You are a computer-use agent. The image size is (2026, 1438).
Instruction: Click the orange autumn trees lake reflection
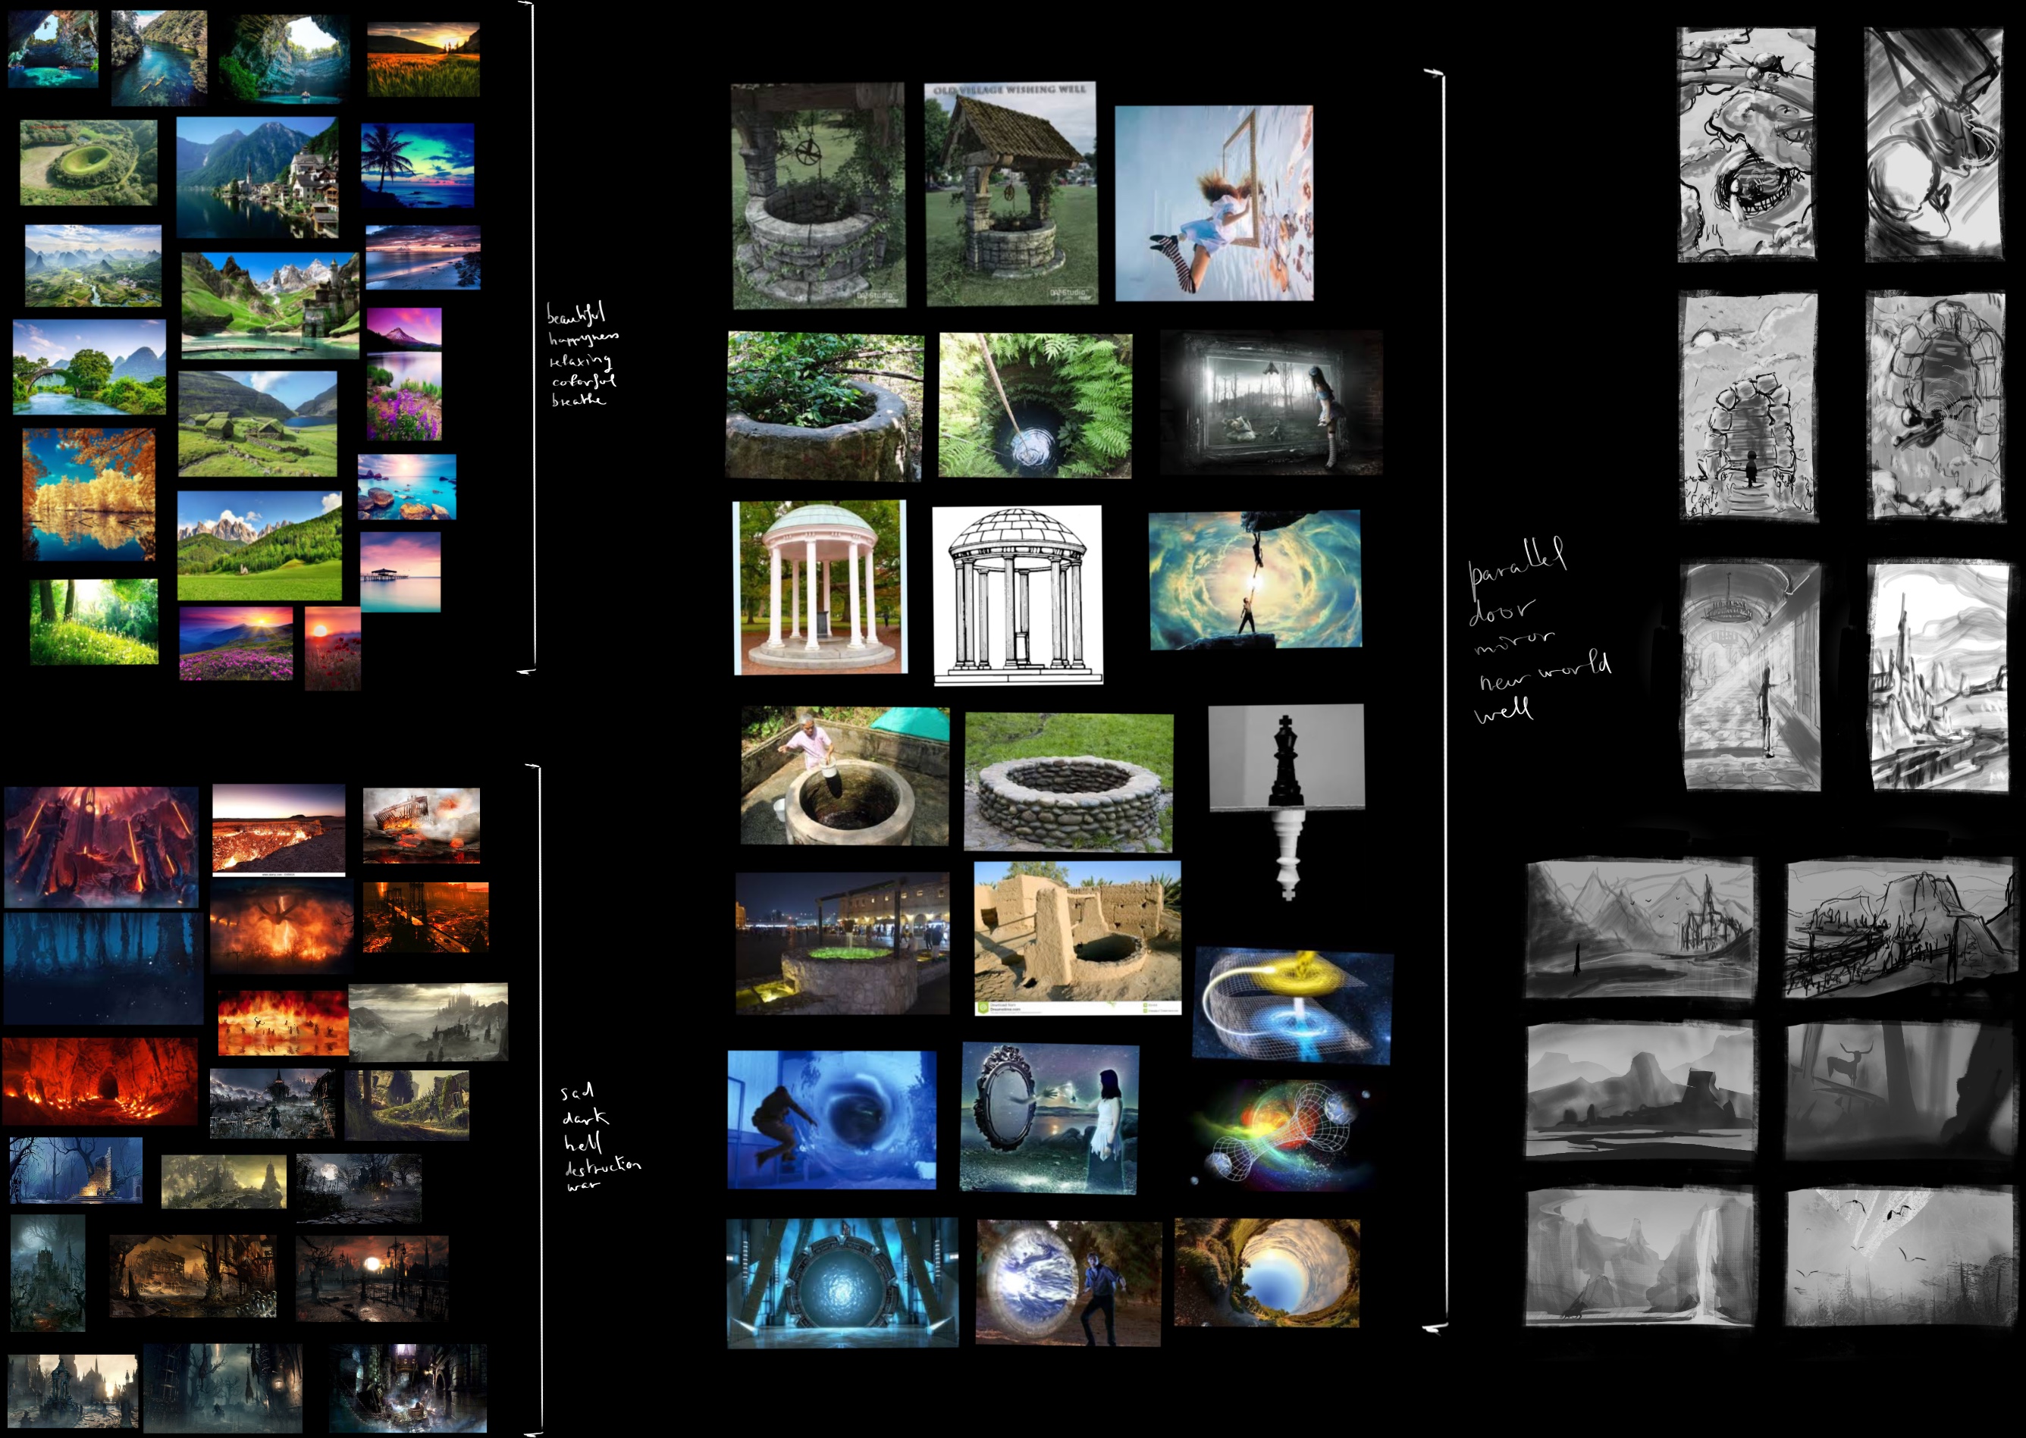point(89,494)
